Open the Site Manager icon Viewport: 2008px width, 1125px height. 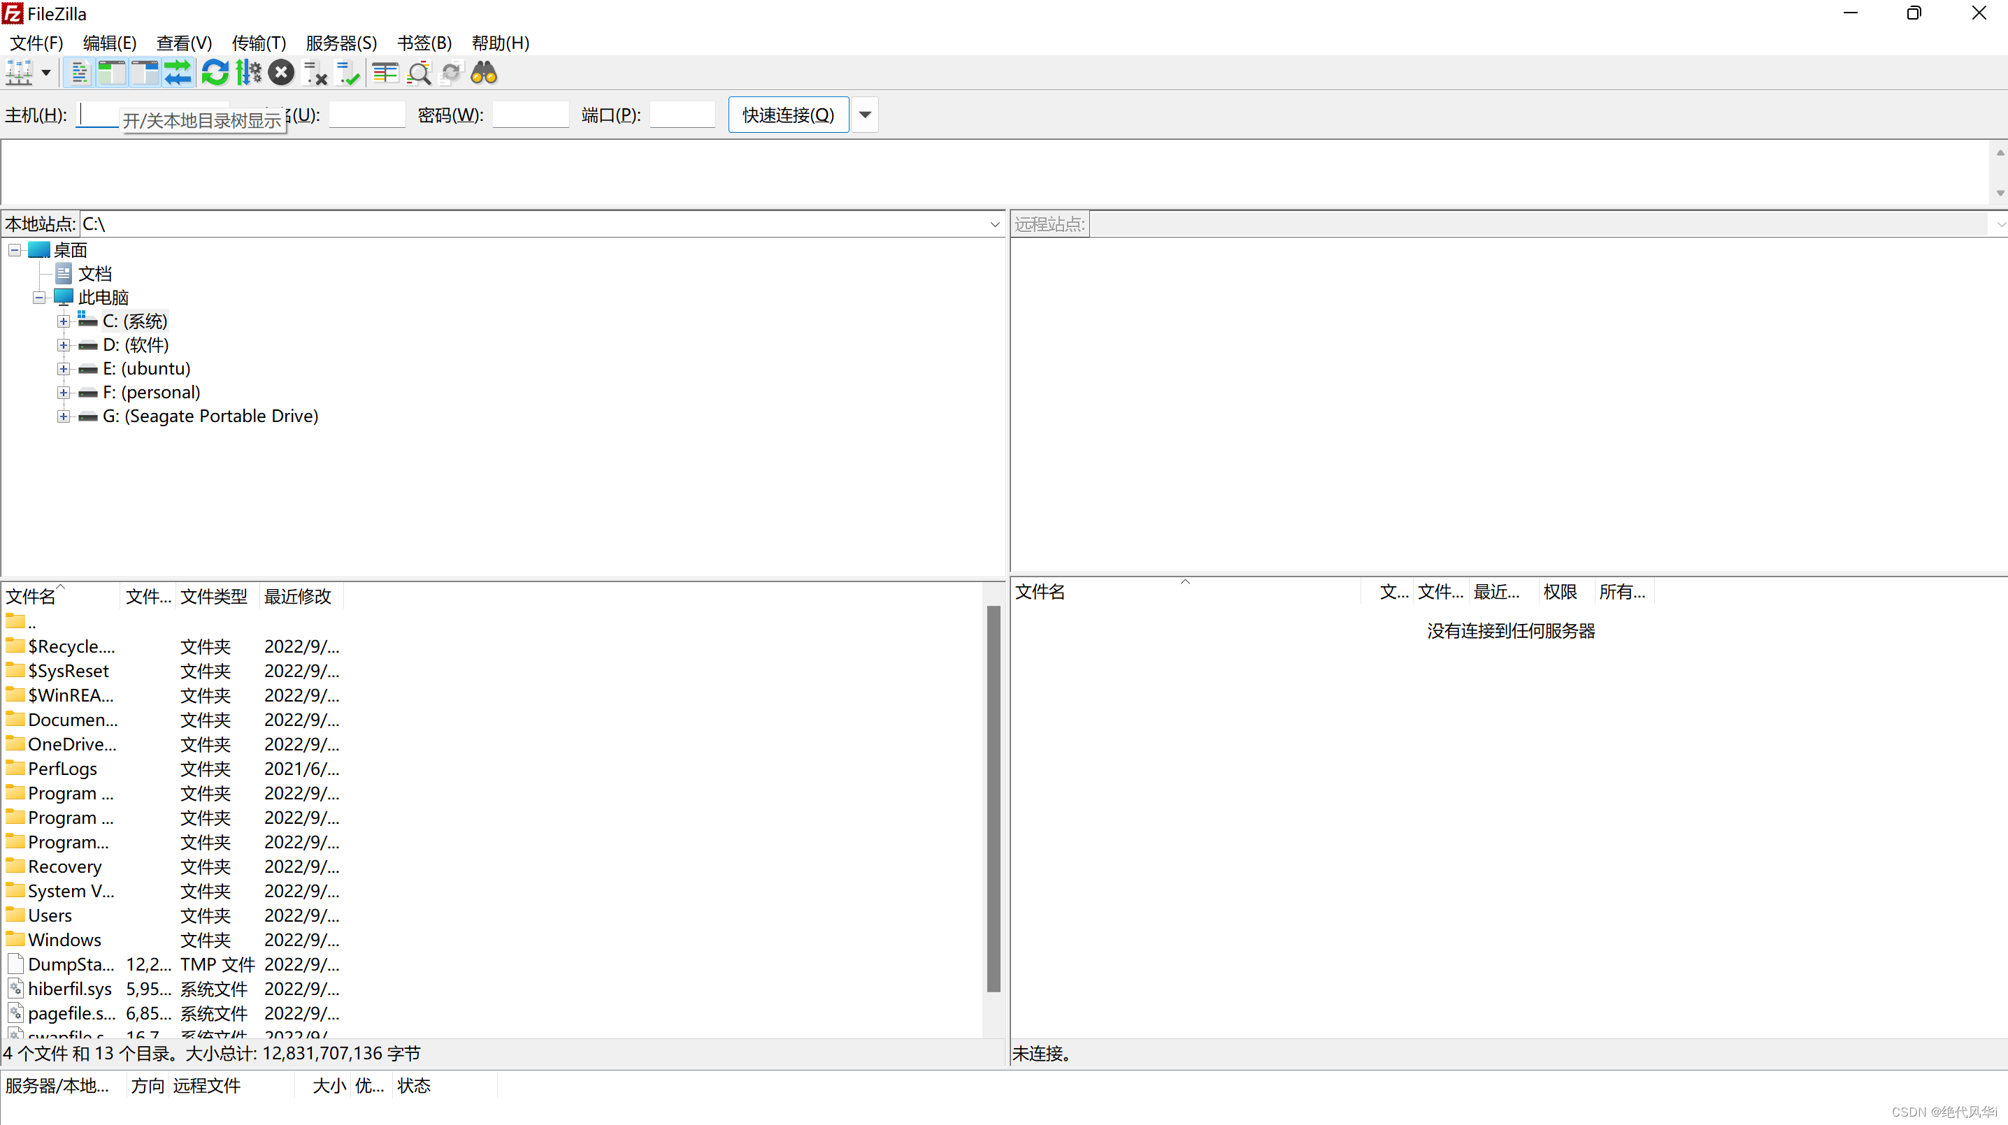19,73
